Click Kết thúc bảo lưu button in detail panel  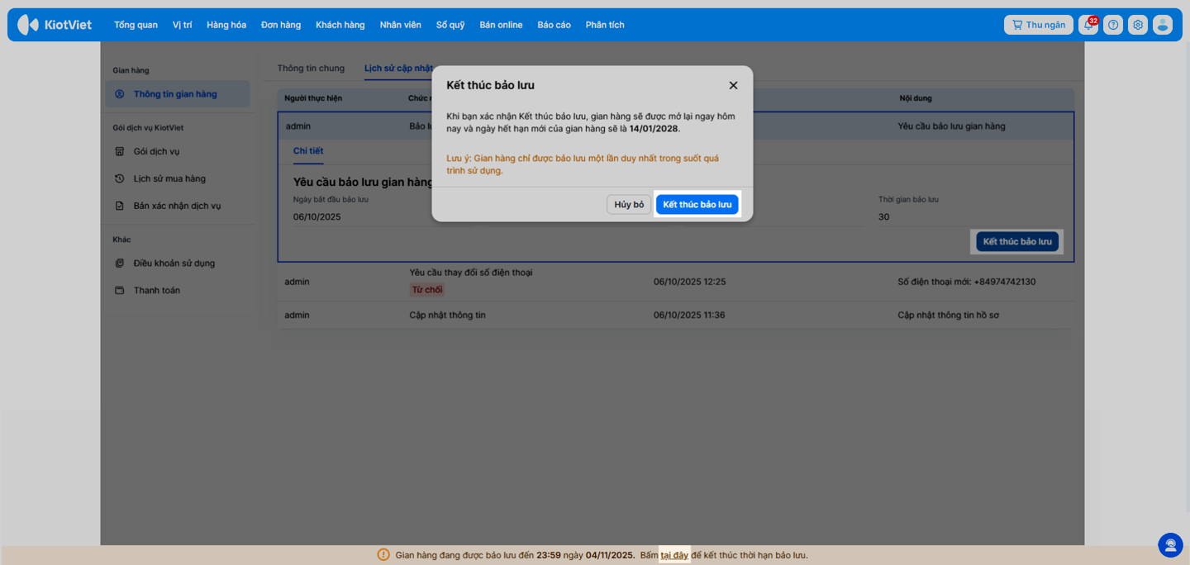1017,241
